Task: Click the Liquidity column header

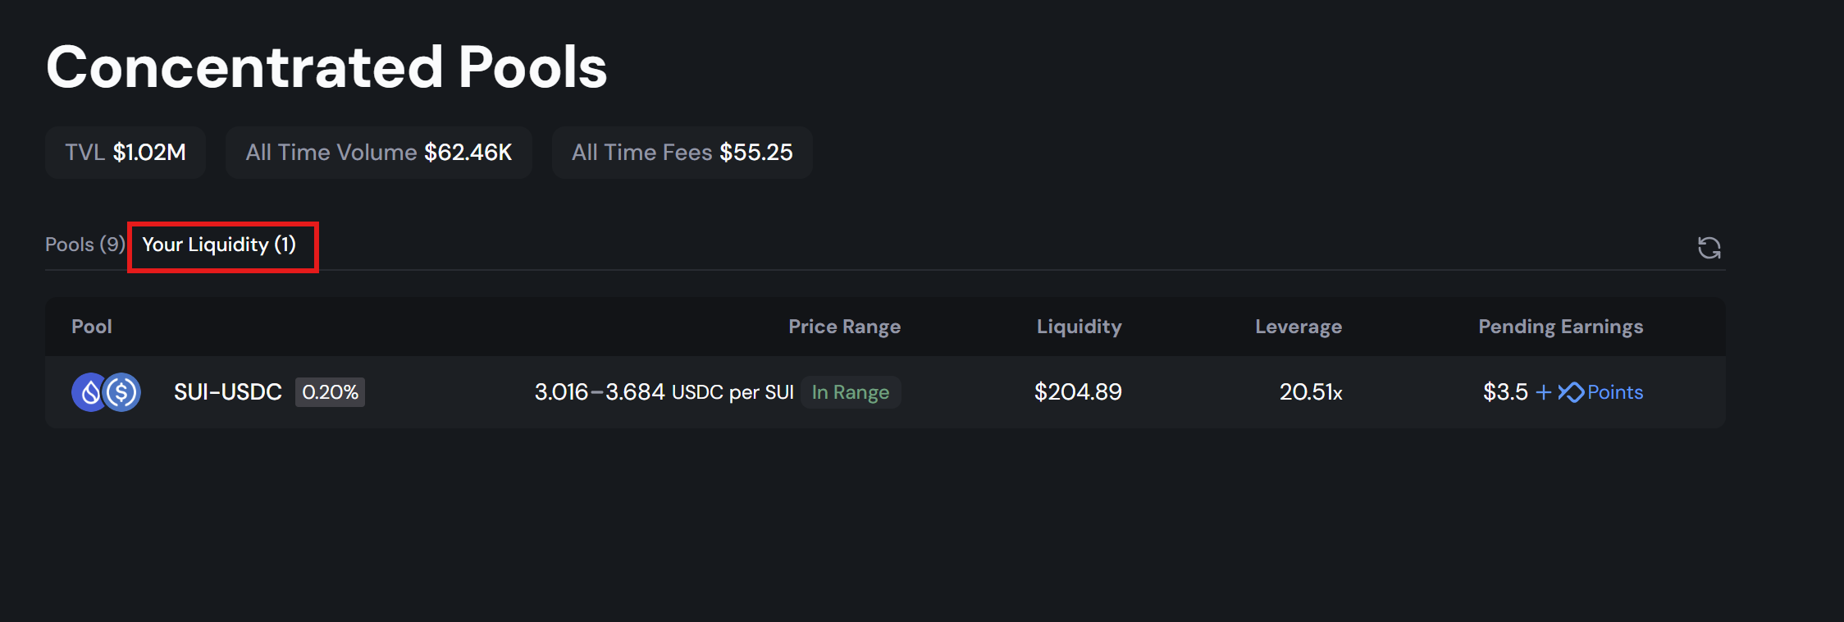Action: 1079,327
